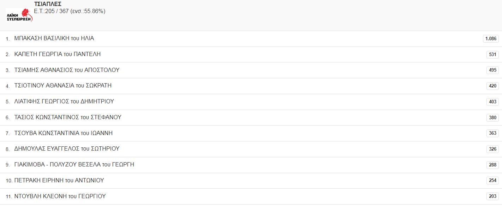Select ΤΣΙΑΜΗΣ ΑΘΑΝΑΣΙΟΣ του ΑΠΟΣΤΟΛΟΥ row
Viewport: 502px width, 207px height.
251,70
